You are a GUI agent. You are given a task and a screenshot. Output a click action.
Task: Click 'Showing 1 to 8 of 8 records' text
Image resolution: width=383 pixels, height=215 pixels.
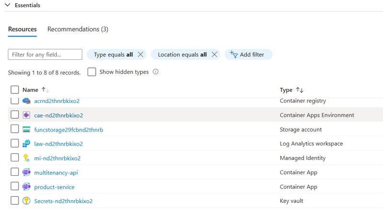(44, 73)
